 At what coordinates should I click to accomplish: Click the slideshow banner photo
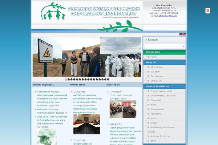click(87, 57)
